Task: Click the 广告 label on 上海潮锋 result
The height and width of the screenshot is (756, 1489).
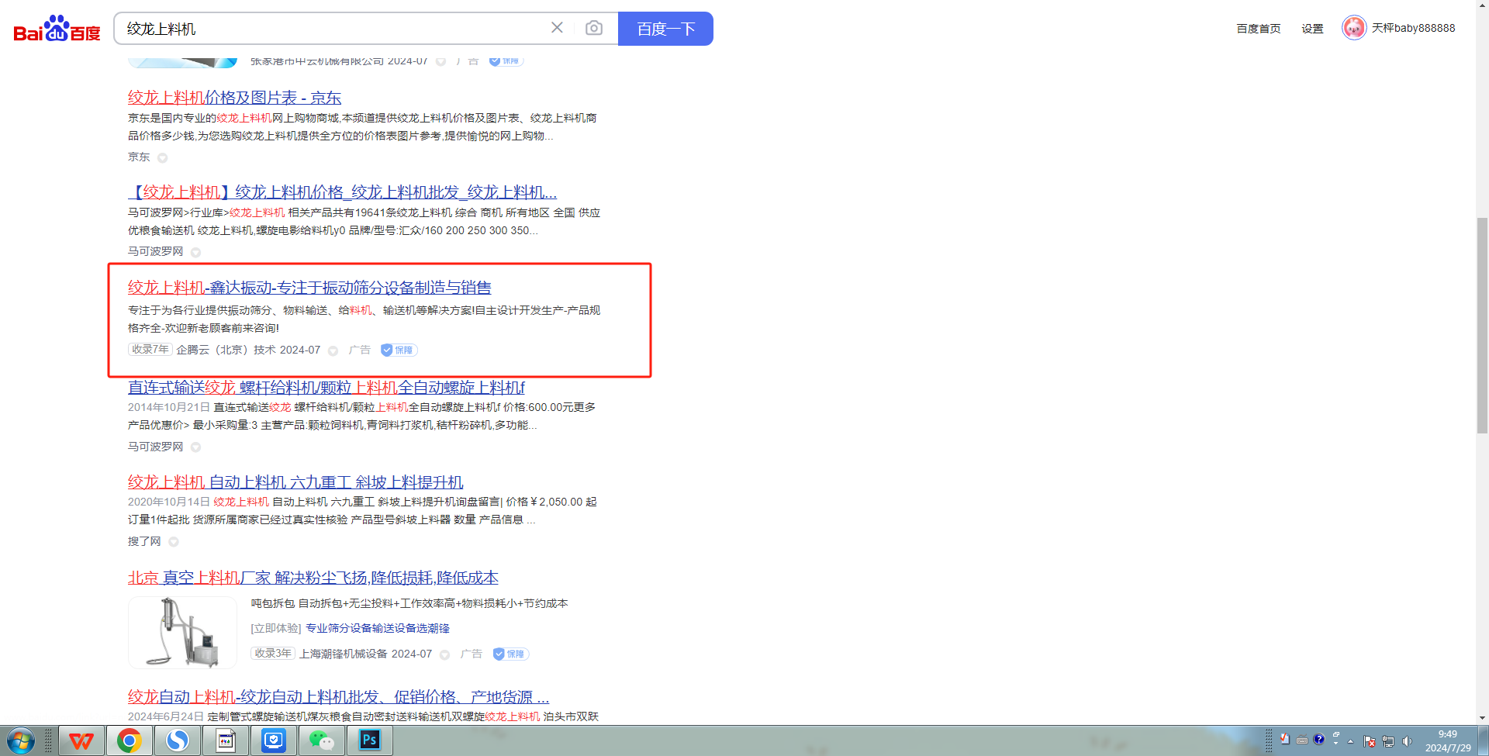Action: pyautogui.click(x=472, y=654)
